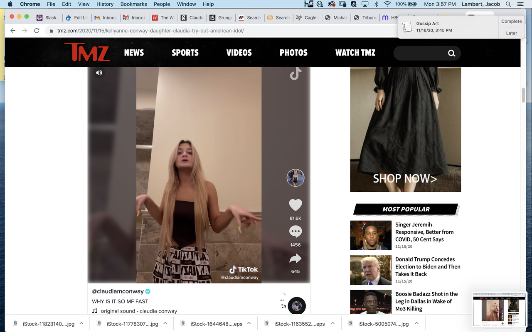Image resolution: width=532 pixels, height=332 pixels.
Task: Open the Chrome History menu
Action: (x=105, y=4)
